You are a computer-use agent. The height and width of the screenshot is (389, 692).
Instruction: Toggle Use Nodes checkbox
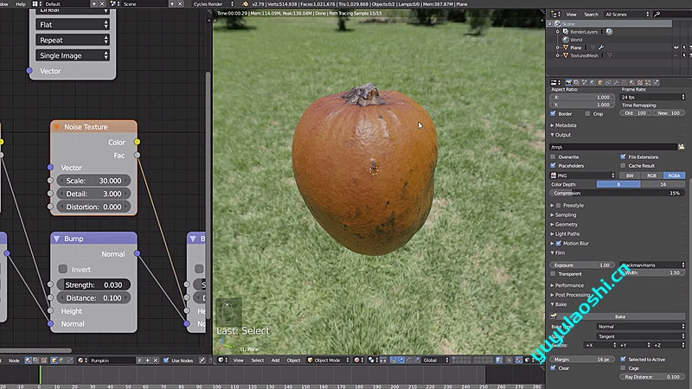(166, 360)
